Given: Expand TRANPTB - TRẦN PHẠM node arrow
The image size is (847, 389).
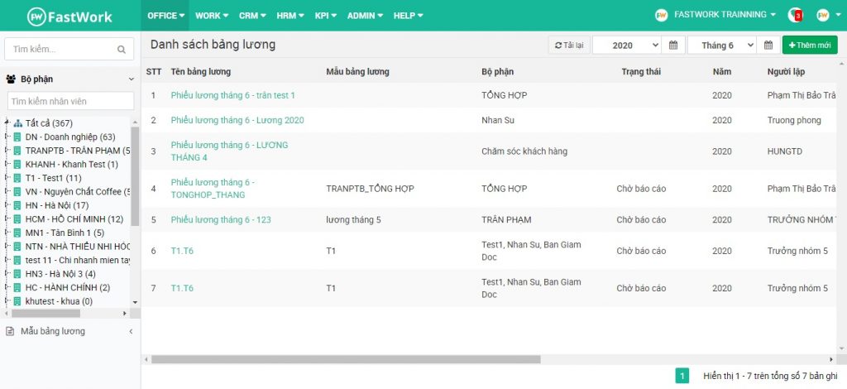Looking at the screenshot, I should point(7,151).
